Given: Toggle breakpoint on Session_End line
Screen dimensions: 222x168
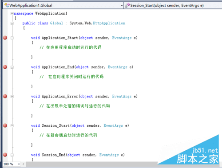Looking at the screenshot, I should 5,155.
